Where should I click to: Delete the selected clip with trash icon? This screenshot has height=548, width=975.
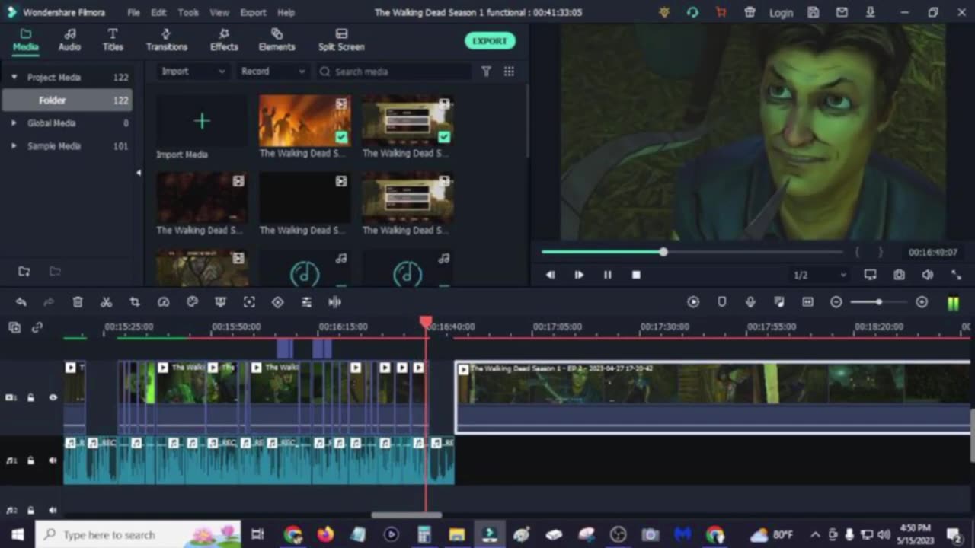point(77,302)
